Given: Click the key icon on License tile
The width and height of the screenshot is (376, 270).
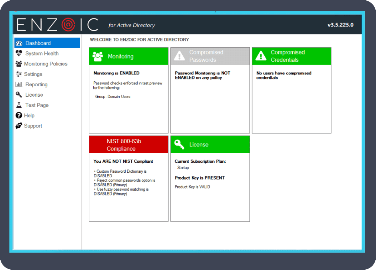Looking at the screenshot, I should click(179, 145).
